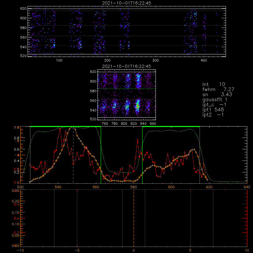Click orange dashed center line in bottom plot
The width and height of the screenshot is (253, 253).
tap(134, 218)
